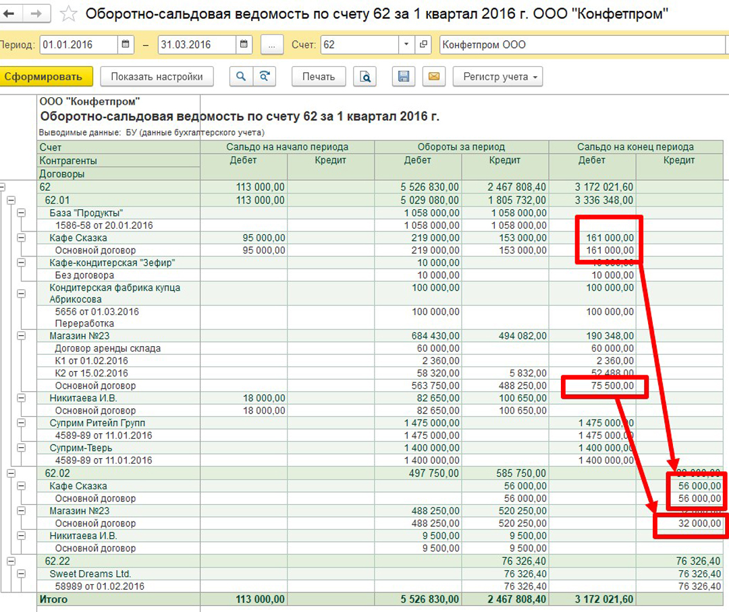Send report by email envelope icon

[433, 77]
